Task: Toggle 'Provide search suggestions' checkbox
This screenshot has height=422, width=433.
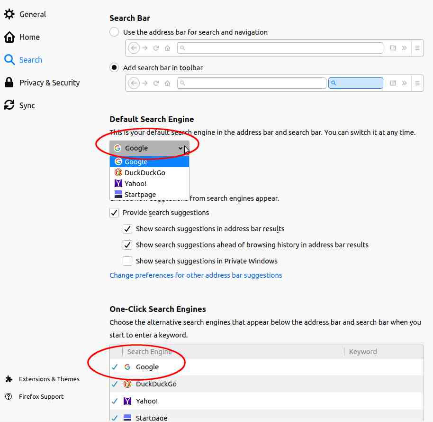Action: coord(114,213)
